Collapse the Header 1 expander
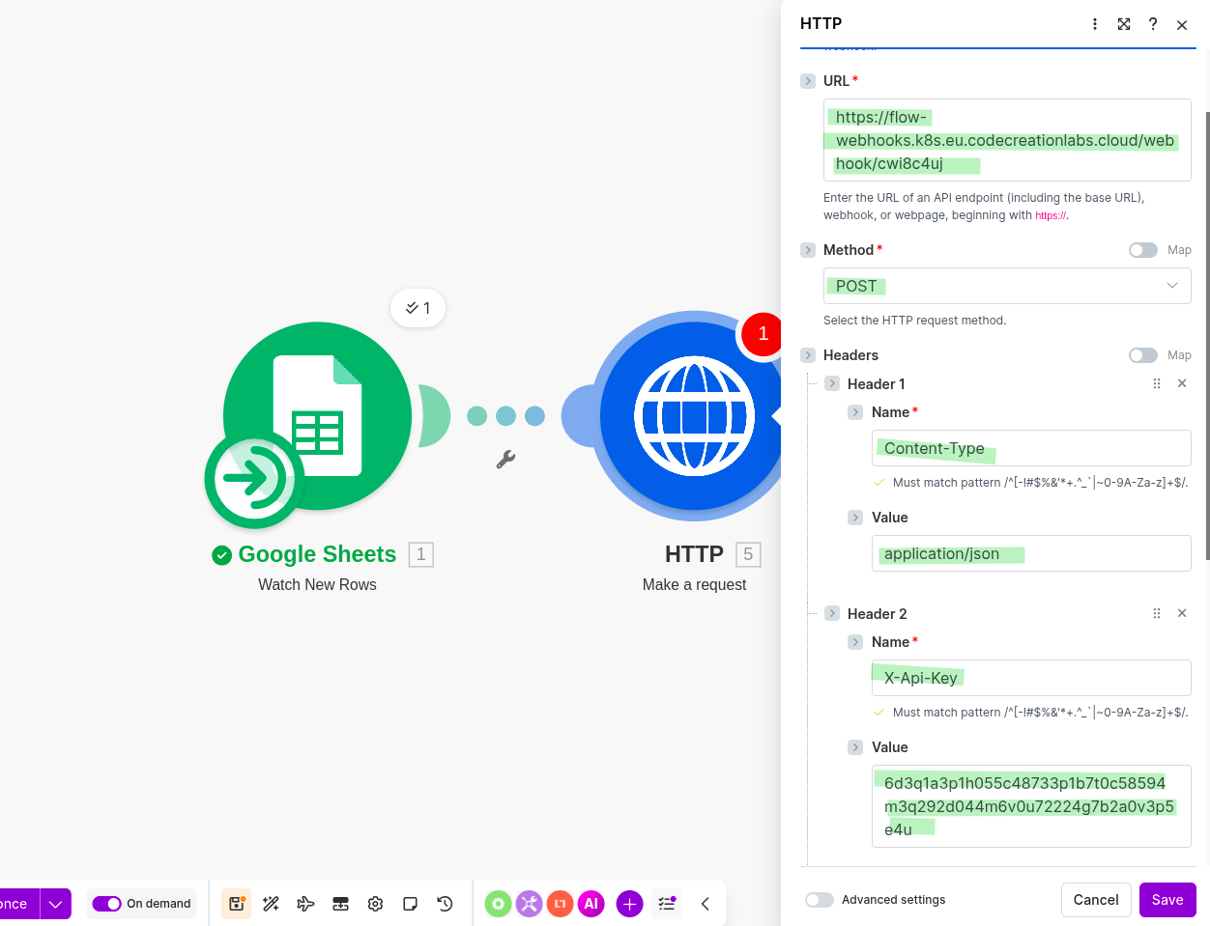This screenshot has width=1210, height=926. 832,383
